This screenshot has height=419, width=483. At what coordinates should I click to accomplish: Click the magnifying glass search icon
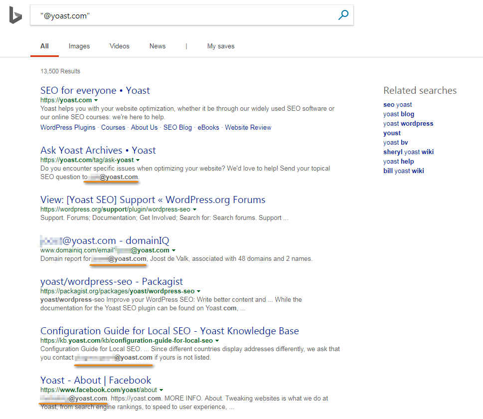click(x=343, y=15)
